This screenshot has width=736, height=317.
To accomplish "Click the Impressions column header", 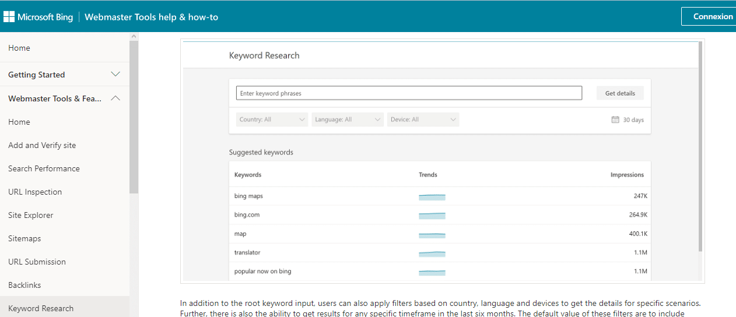I will tap(627, 175).
